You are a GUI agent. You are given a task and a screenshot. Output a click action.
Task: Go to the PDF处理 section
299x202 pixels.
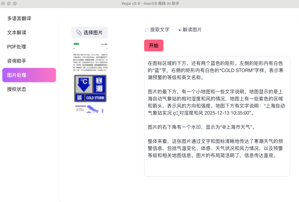tap(16, 47)
